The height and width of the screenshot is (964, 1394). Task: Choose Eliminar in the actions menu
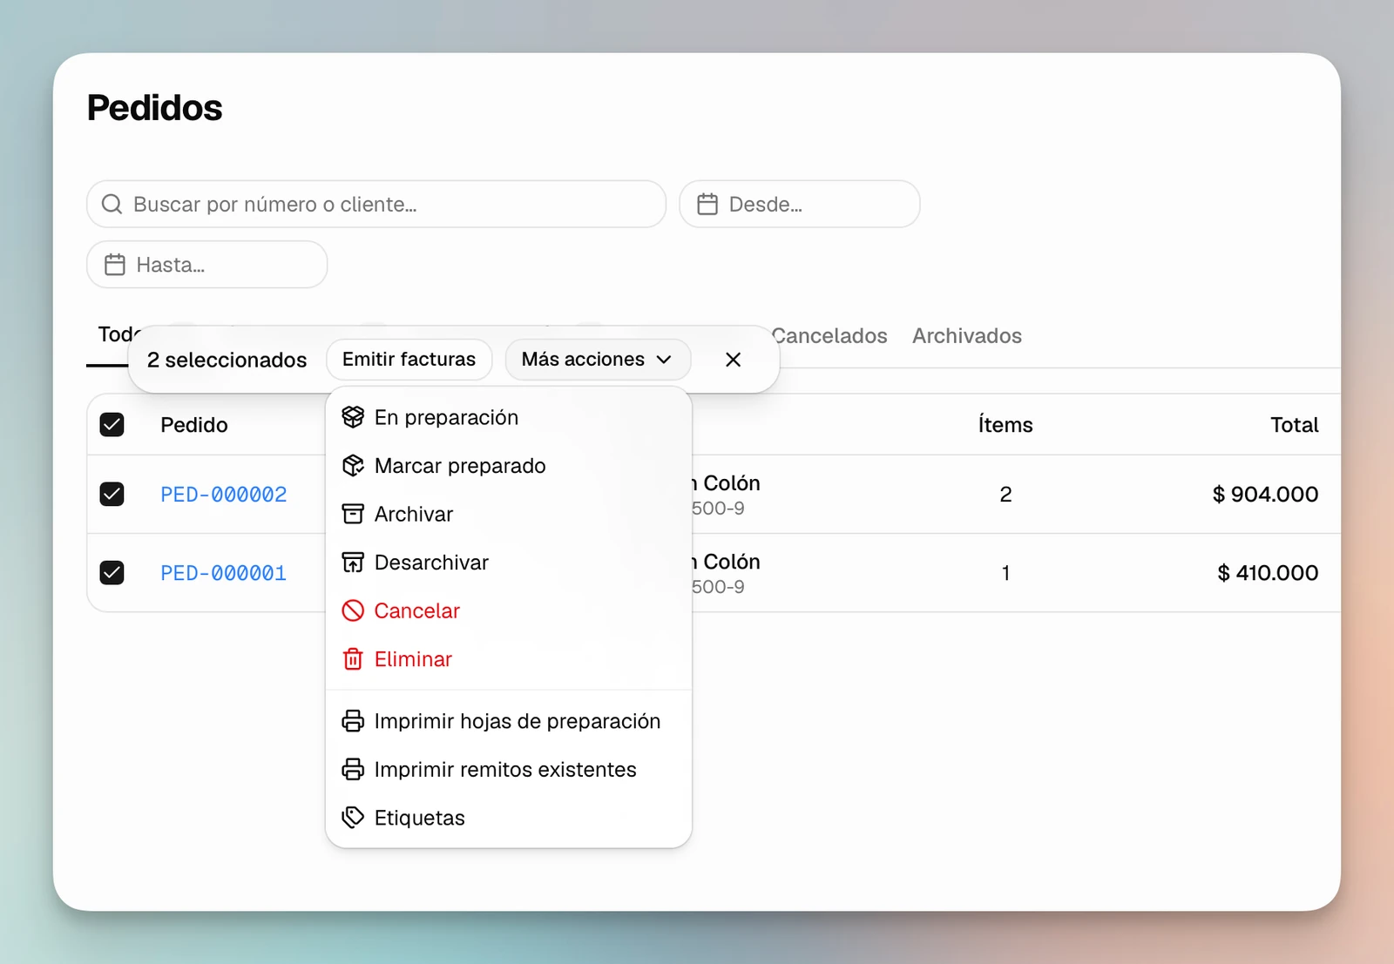click(x=509, y=659)
